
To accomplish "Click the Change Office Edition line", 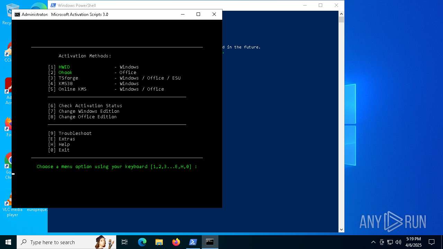I will (x=82, y=117).
